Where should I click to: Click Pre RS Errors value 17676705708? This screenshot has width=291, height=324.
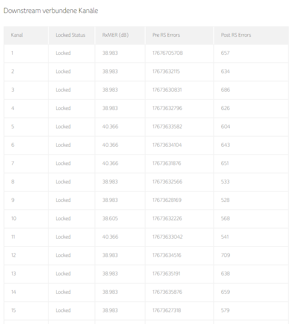(x=168, y=53)
